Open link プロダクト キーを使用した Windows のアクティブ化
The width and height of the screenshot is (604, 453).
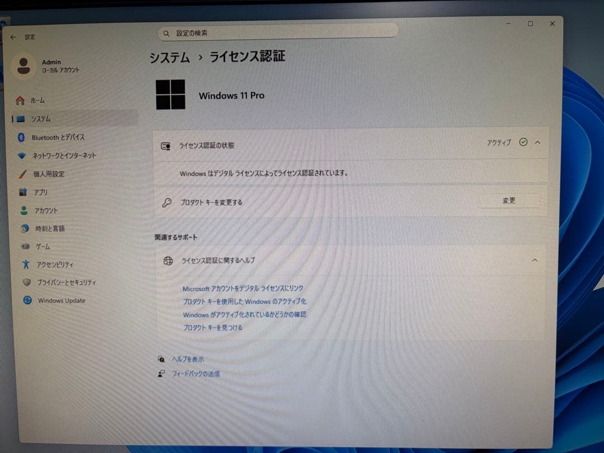244,301
